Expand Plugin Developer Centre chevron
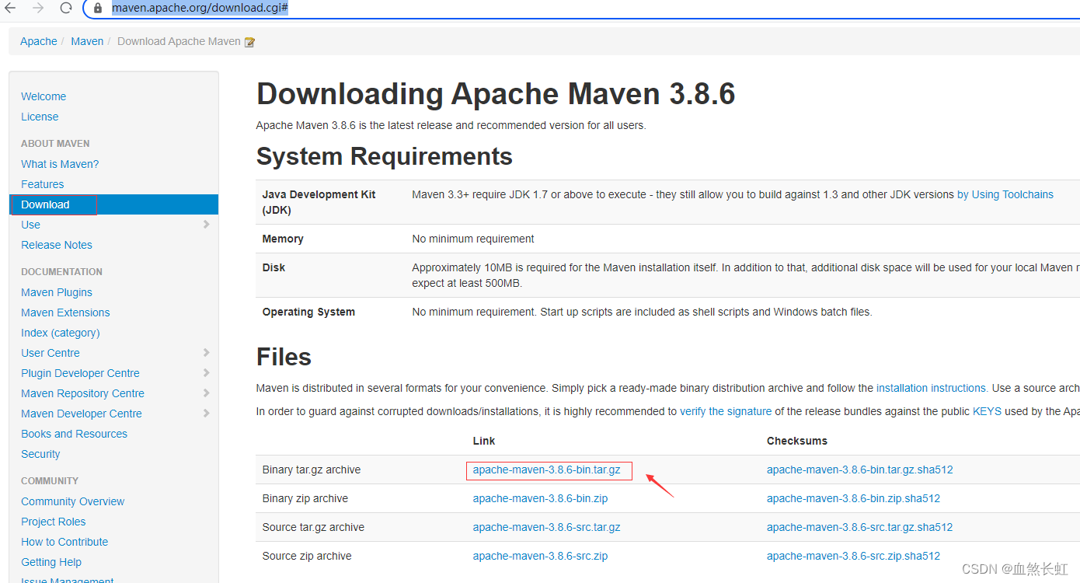The image size is (1080, 583). tap(206, 372)
